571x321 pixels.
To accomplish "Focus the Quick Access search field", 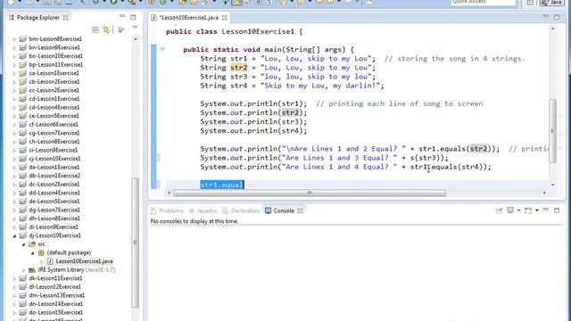I will [x=484, y=3].
